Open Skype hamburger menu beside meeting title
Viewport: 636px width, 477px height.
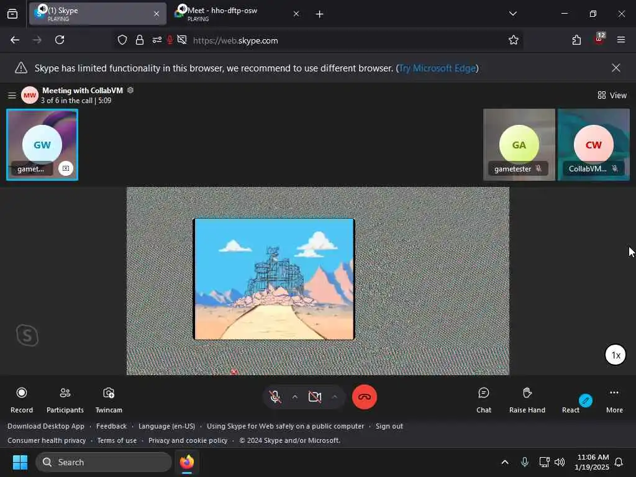tap(12, 95)
